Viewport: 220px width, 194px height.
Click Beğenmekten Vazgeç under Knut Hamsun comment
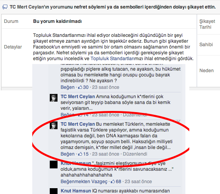point(84,182)
